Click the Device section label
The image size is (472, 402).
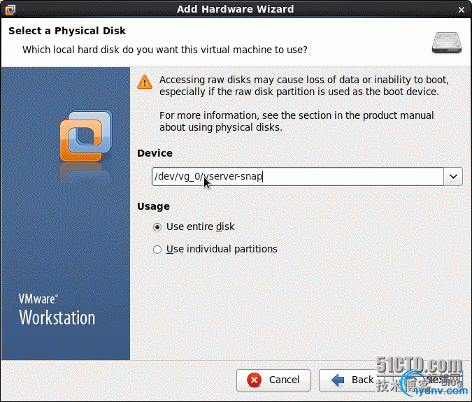coord(155,153)
